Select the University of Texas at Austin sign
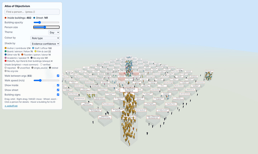This screenshot has height=154, width=258. tap(102, 89)
